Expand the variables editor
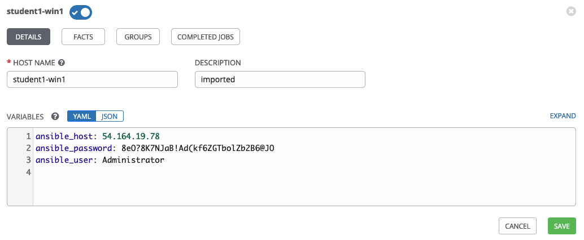The width and height of the screenshot is (584, 240). point(563,116)
